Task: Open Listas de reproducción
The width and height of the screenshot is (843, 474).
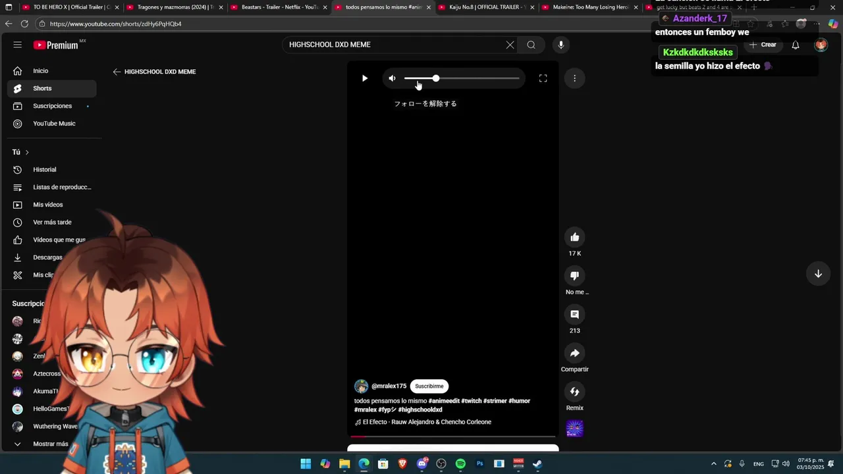Action: tap(52, 188)
